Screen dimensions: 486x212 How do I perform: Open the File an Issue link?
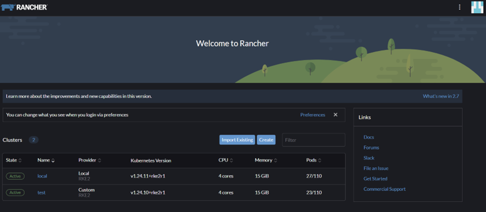376,168
